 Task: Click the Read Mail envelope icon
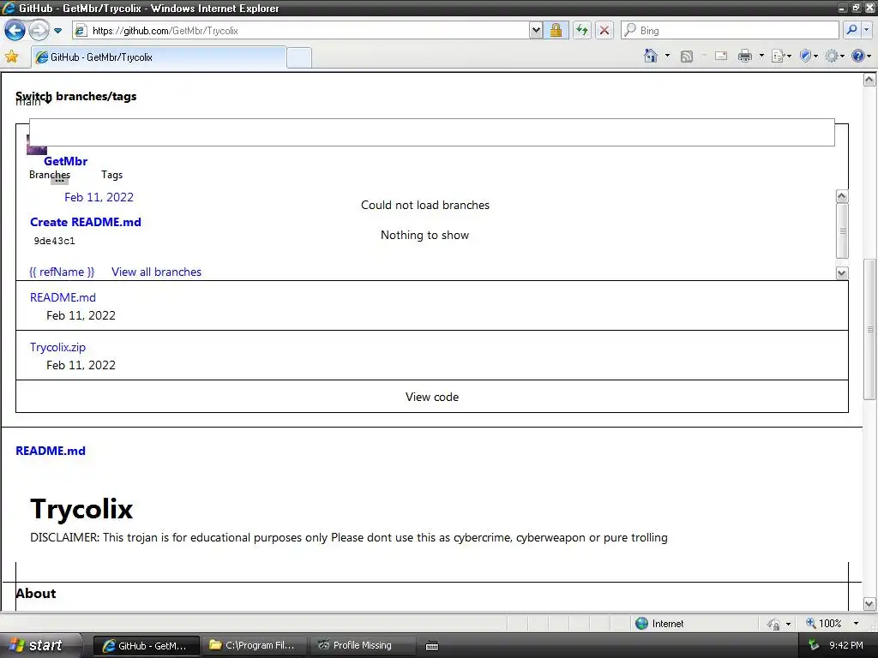pyautogui.click(x=721, y=56)
